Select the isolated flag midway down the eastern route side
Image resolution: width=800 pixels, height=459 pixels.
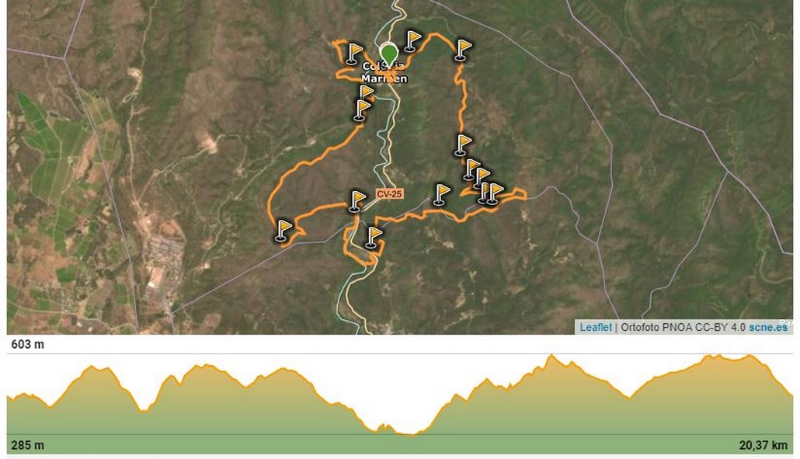[463, 144]
